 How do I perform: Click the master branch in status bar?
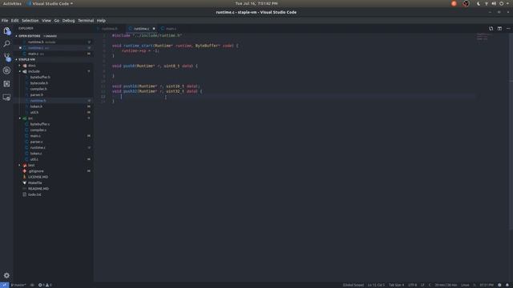[18, 285]
